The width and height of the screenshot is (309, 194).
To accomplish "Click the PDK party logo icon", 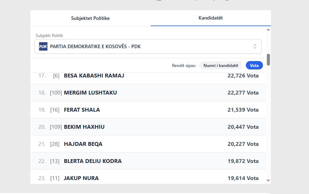I will pos(43,46).
